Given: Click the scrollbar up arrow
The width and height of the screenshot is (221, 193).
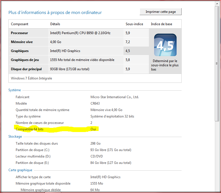Looking at the screenshot, I should click(x=217, y=3).
